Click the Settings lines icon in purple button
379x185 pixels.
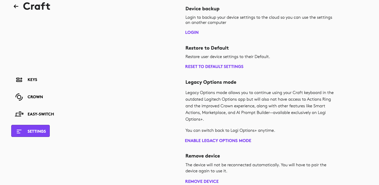click(x=19, y=131)
